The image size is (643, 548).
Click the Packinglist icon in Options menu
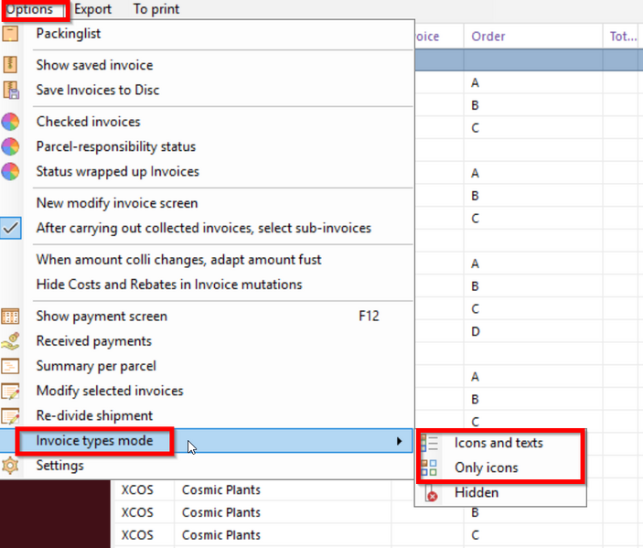(x=10, y=34)
